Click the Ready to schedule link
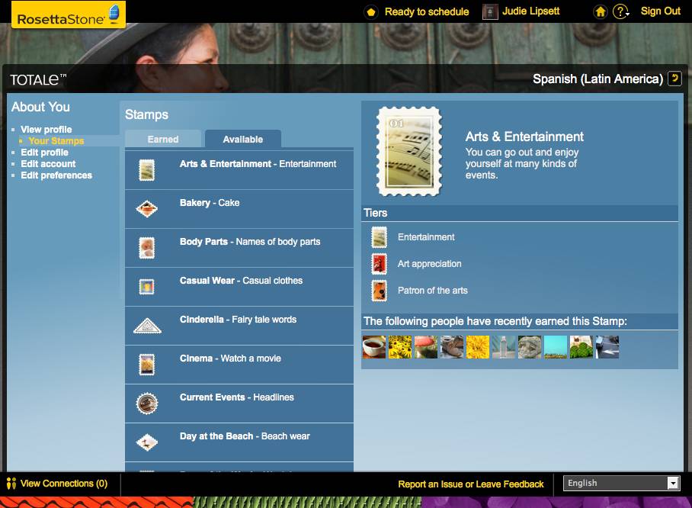 click(427, 12)
